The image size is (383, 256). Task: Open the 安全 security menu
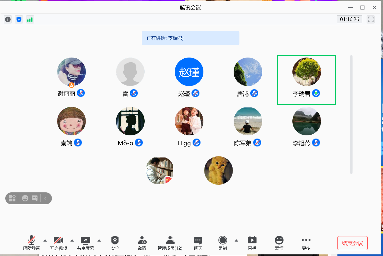pos(115,243)
